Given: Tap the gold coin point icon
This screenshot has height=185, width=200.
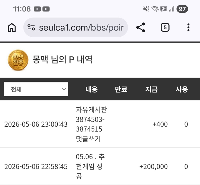Looking at the screenshot, I should click(18, 60).
